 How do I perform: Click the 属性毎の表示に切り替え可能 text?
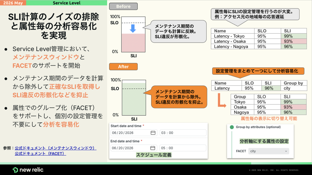[269, 119]
